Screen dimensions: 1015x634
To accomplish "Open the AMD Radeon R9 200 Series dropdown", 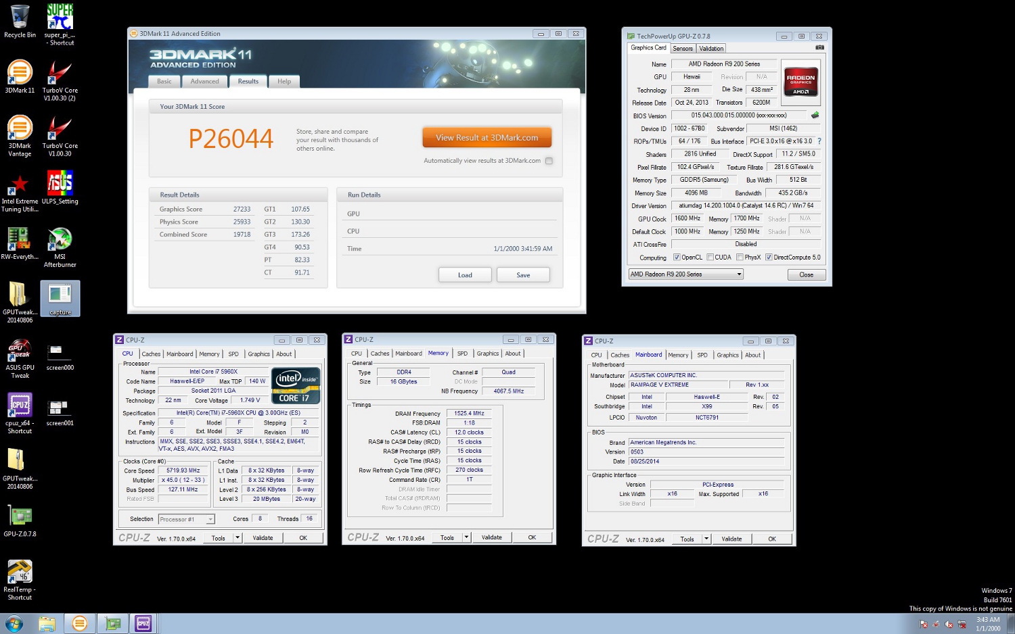I will click(685, 274).
